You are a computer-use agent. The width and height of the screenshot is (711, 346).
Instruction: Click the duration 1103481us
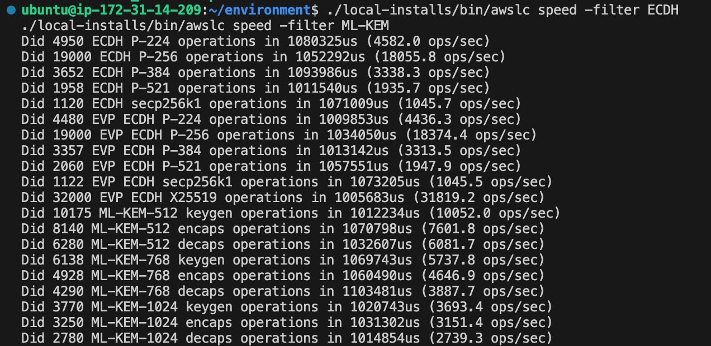(x=377, y=291)
